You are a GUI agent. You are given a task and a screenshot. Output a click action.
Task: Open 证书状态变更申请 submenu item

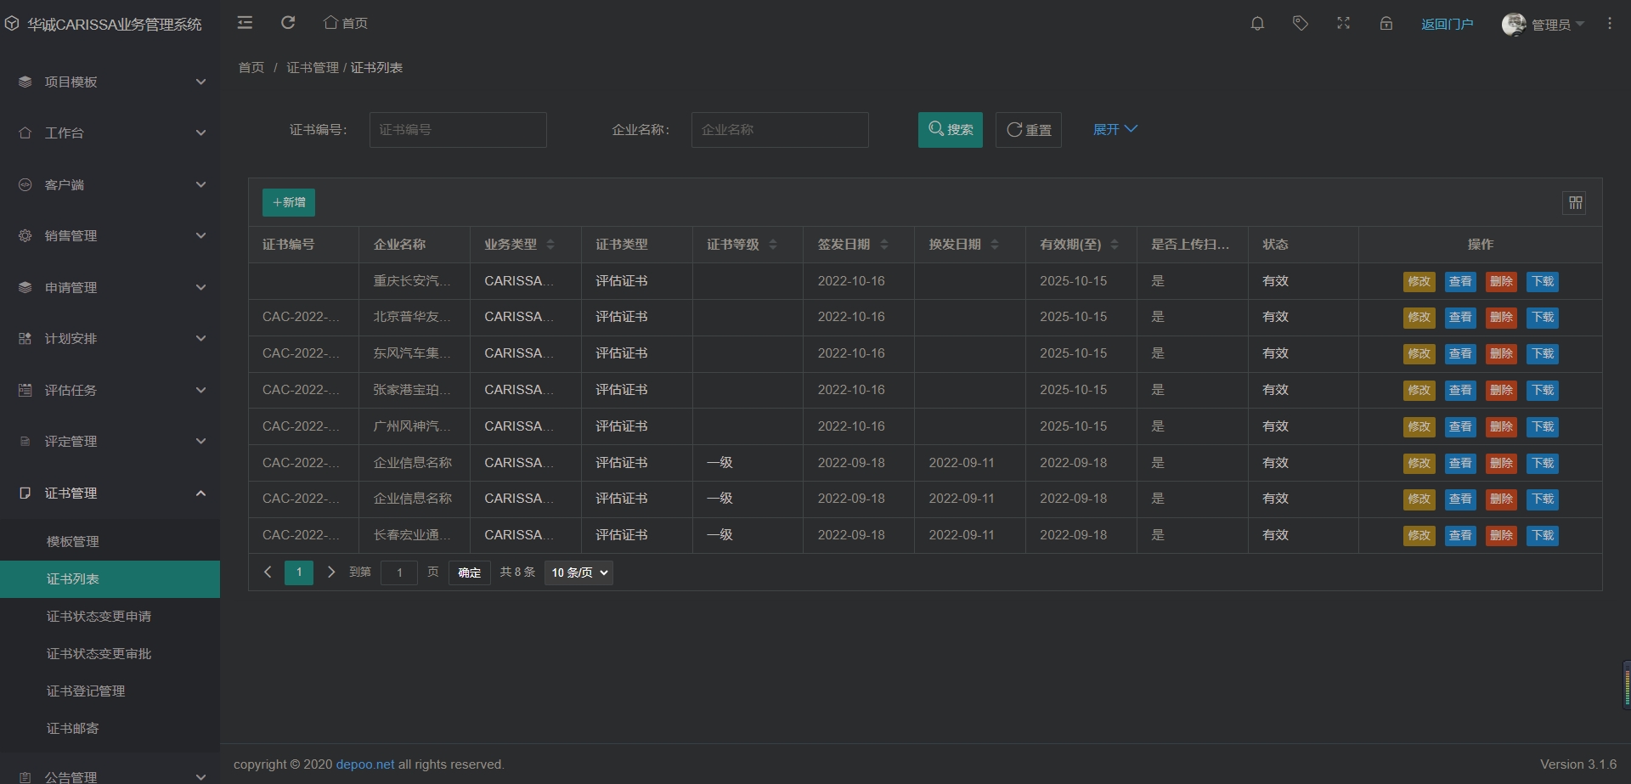coord(110,617)
